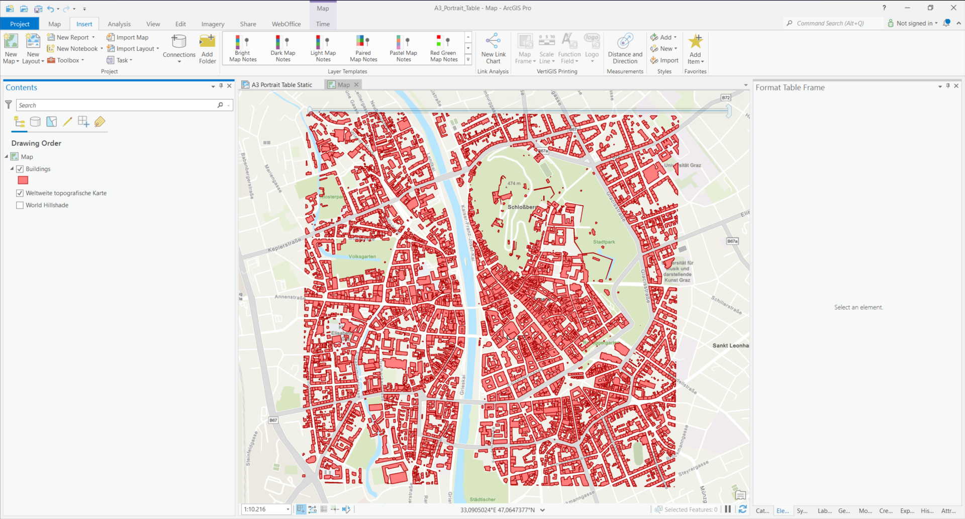Click the red Buildings symbol swatch
Image resolution: width=965 pixels, height=519 pixels.
[23, 181]
